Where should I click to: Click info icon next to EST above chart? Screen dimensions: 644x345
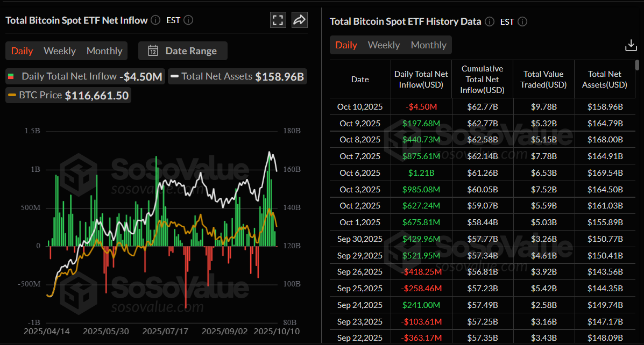(x=188, y=20)
